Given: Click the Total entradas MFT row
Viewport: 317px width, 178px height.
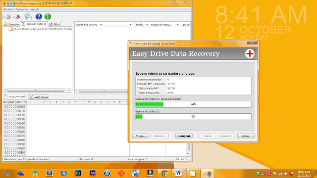Looking at the screenshot, I should coord(193,89).
